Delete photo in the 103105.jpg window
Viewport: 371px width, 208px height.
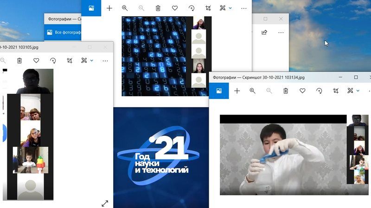(19, 61)
